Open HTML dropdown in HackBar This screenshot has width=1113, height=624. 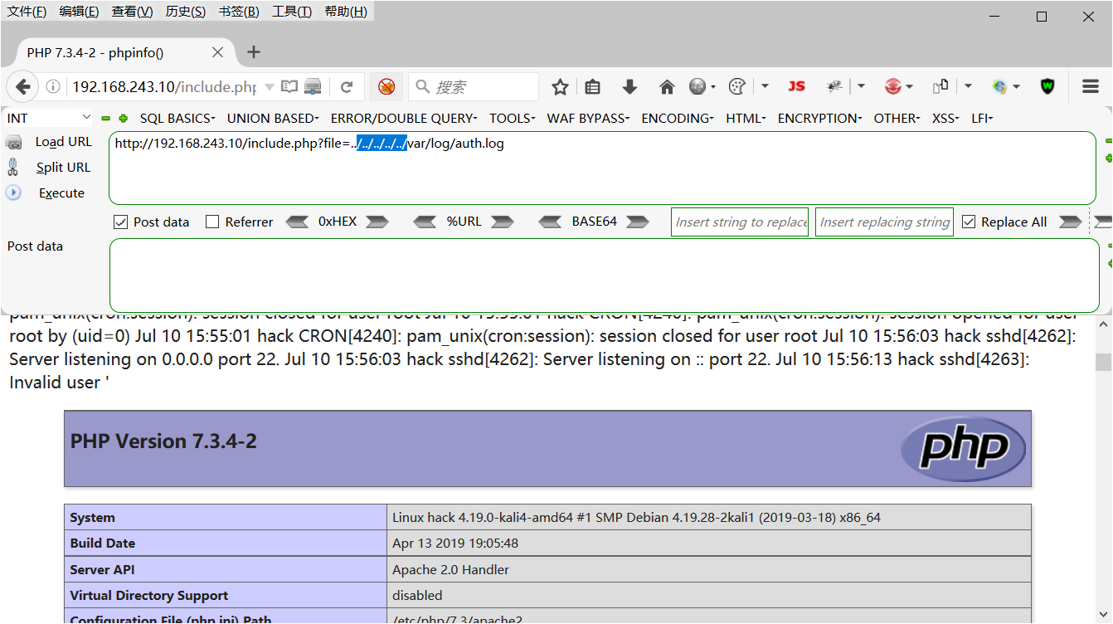[746, 119]
